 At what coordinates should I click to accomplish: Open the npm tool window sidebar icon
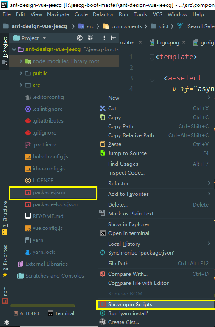[5, 295]
